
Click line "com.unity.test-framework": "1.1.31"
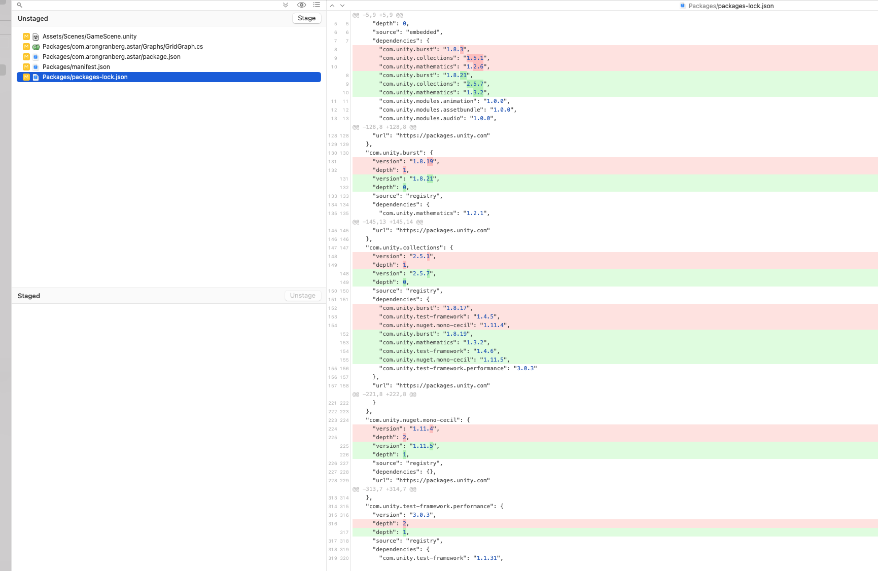615,558
